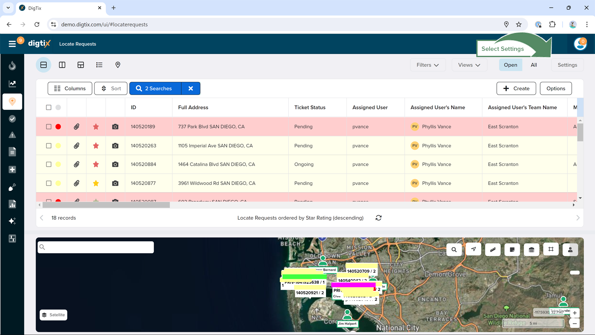Select the Open tab
Image resolution: width=595 pixels, height=335 pixels.
(x=510, y=65)
